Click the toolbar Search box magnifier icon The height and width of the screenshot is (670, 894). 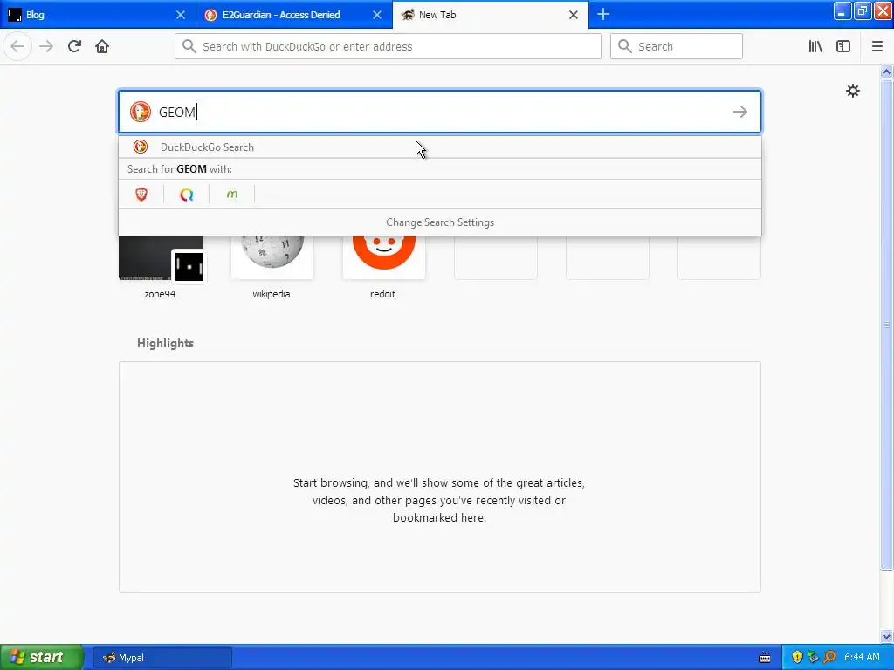pyautogui.click(x=625, y=46)
